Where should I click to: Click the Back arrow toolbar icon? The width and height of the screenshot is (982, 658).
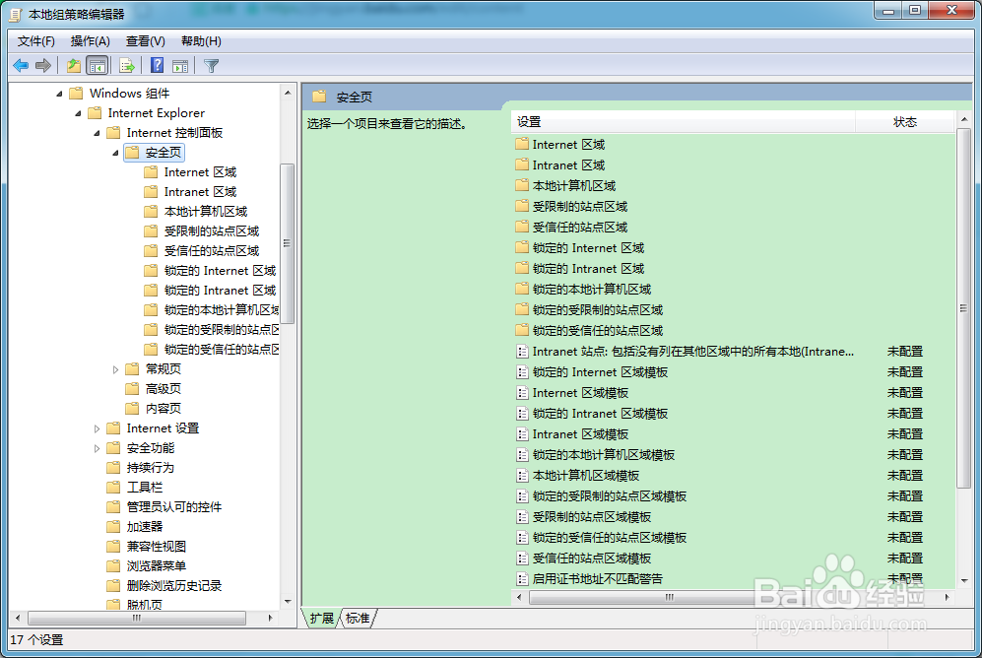coord(21,65)
